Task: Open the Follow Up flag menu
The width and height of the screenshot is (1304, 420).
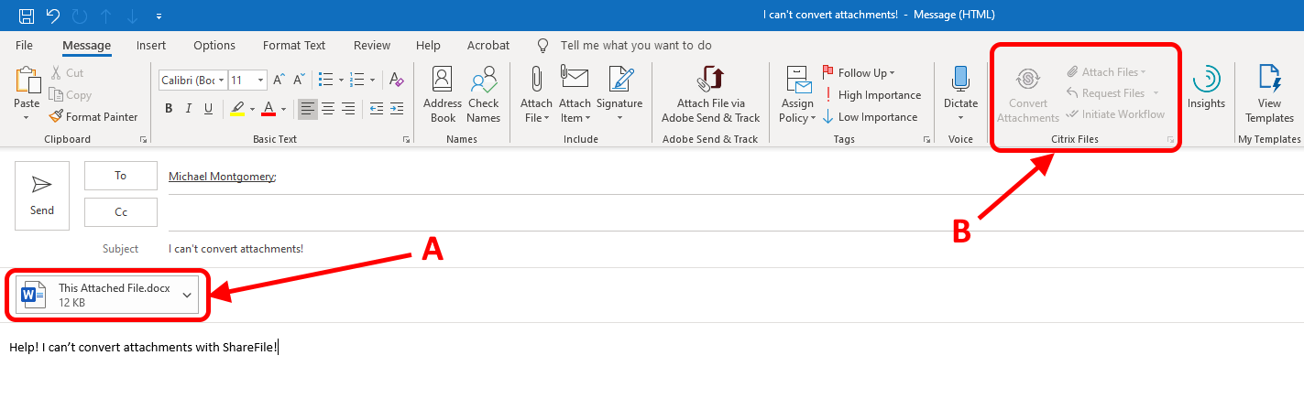Action: [860, 73]
